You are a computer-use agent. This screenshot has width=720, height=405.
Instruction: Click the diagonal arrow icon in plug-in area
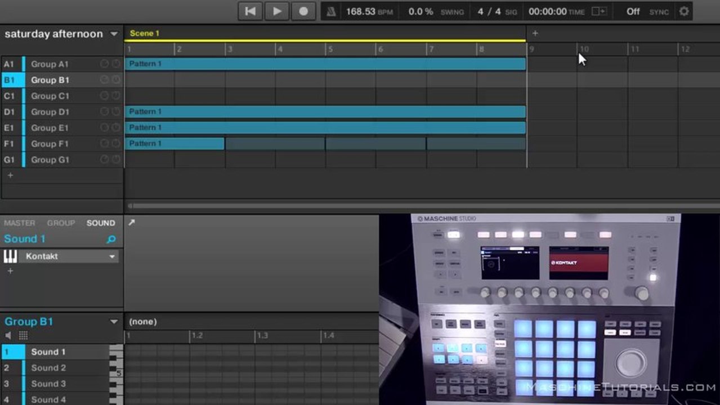[132, 223]
